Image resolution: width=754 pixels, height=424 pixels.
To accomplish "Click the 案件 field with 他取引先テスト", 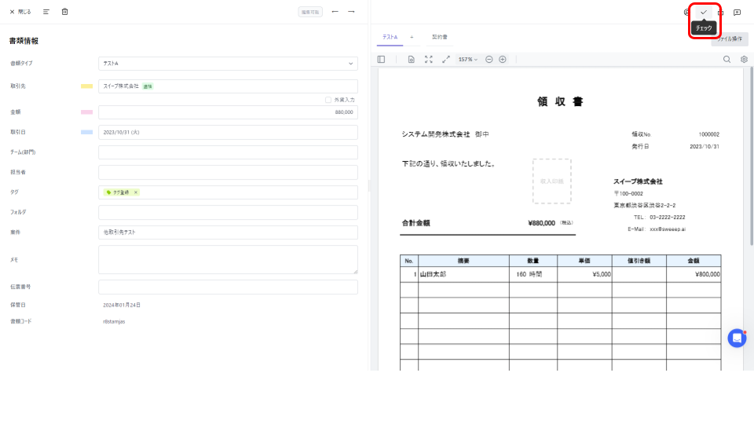I will (x=228, y=232).
